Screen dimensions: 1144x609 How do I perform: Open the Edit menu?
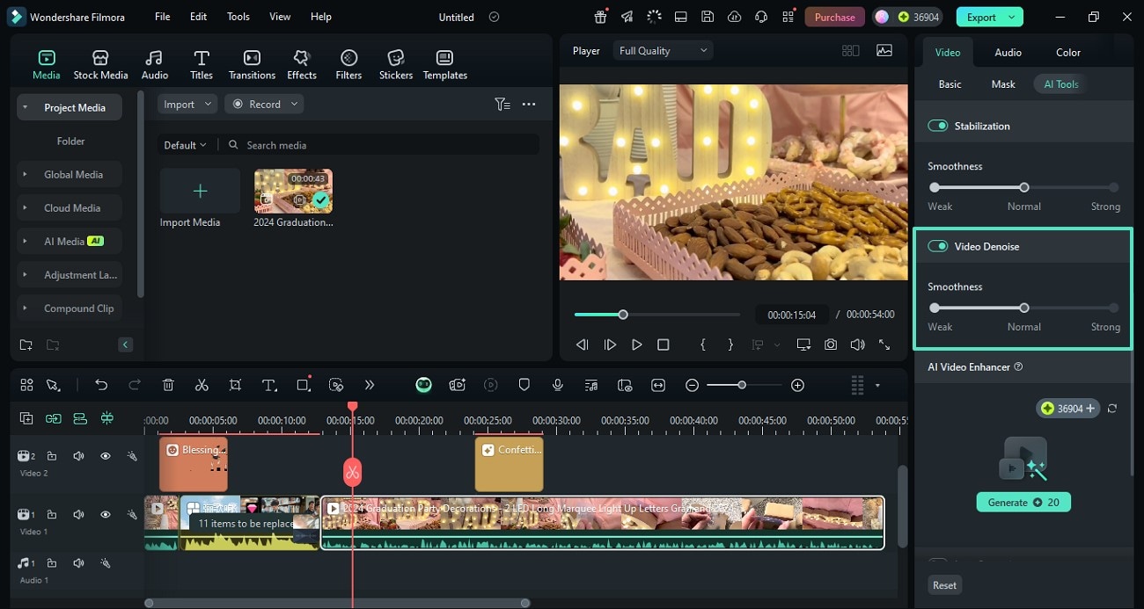click(199, 17)
